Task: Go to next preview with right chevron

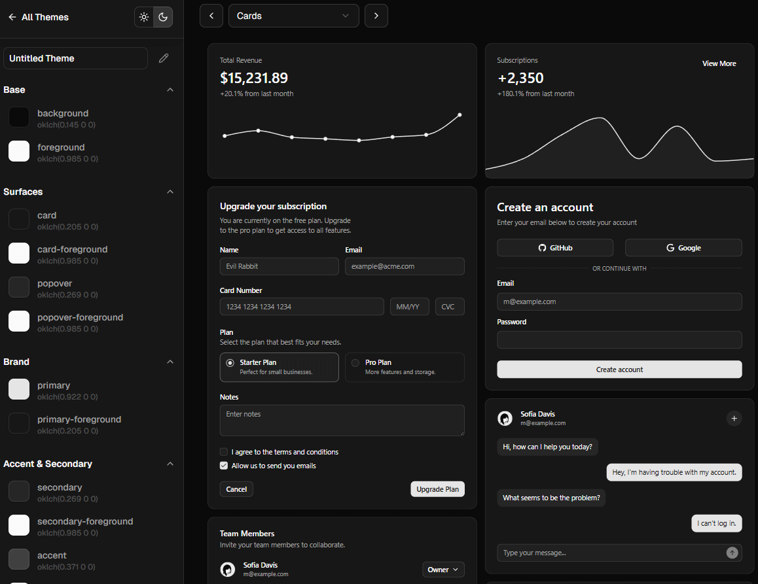Action: pyautogui.click(x=376, y=16)
